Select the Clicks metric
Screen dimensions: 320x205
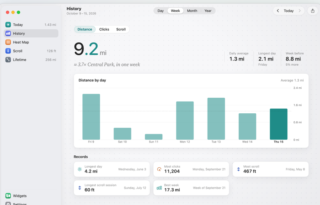point(104,29)
